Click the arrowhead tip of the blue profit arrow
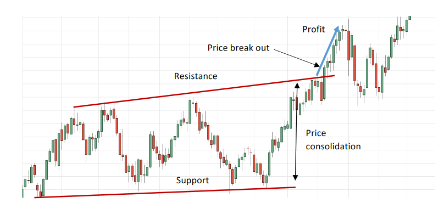444x214 pixels. [x=337, y=27]
